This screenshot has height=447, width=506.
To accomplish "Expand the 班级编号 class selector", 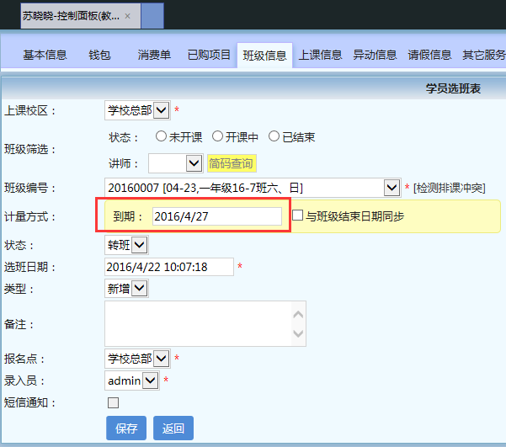I will coord(391,187).
